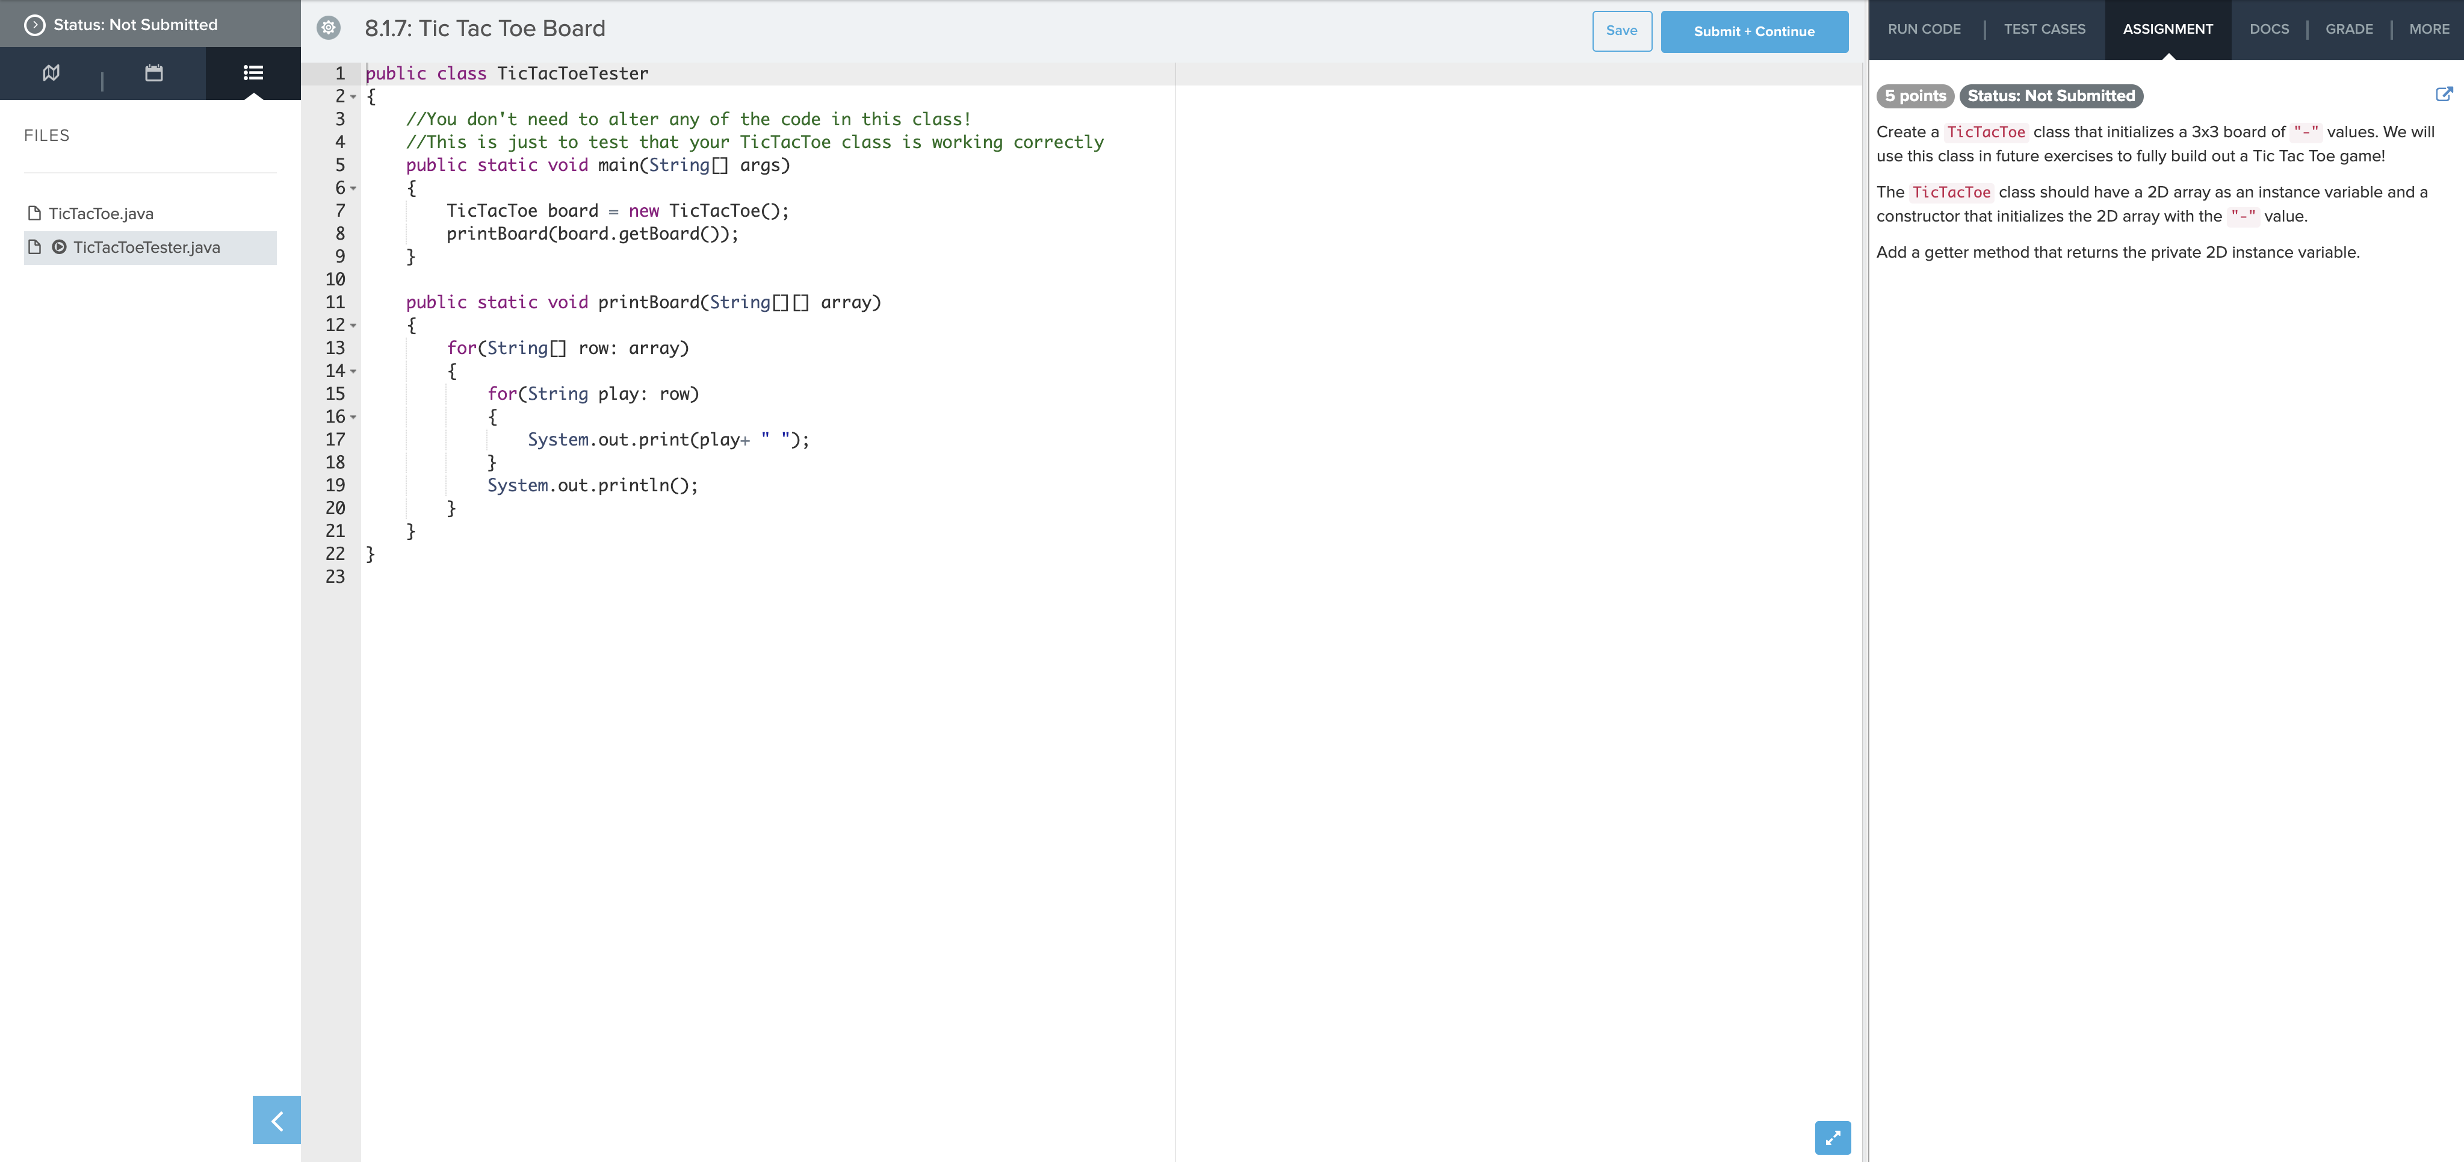Screen dimensions: 2464x1162
Task: Open the TicTacToe.java file
Action: 101,213
